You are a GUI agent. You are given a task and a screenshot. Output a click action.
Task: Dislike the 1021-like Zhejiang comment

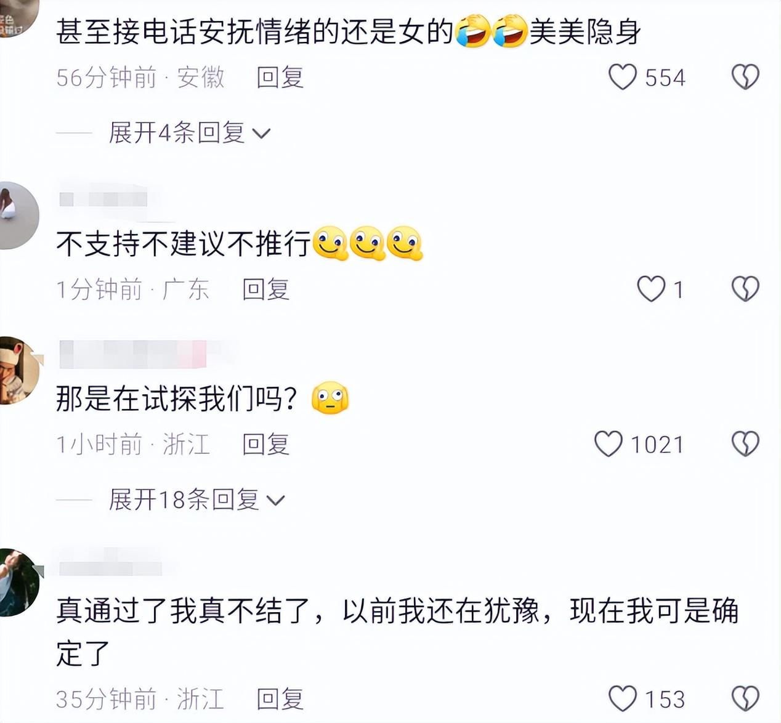click(x=745, y=444)
